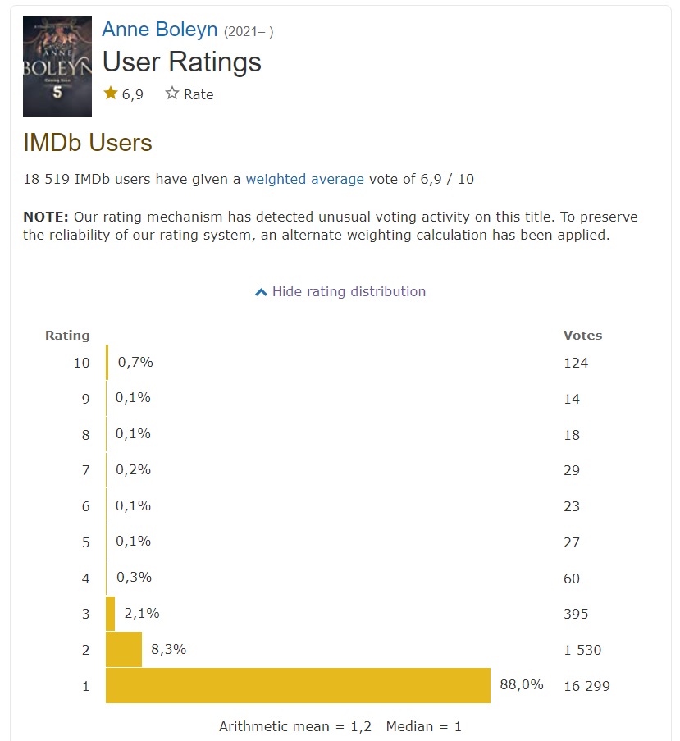Click the Rate label text
680x741 pixels.
[x=199, y=94]
